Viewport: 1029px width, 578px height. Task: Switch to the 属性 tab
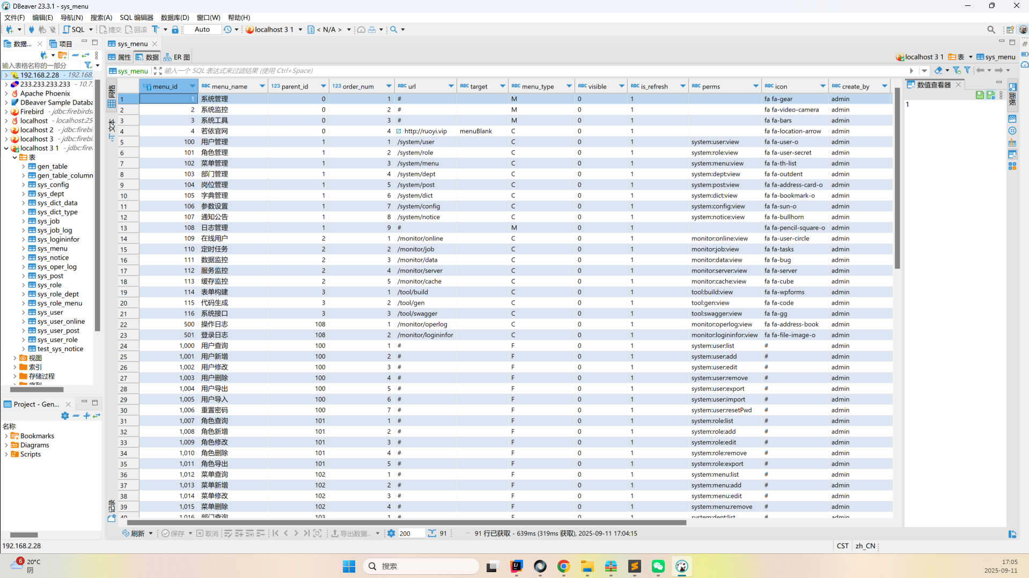120,57
